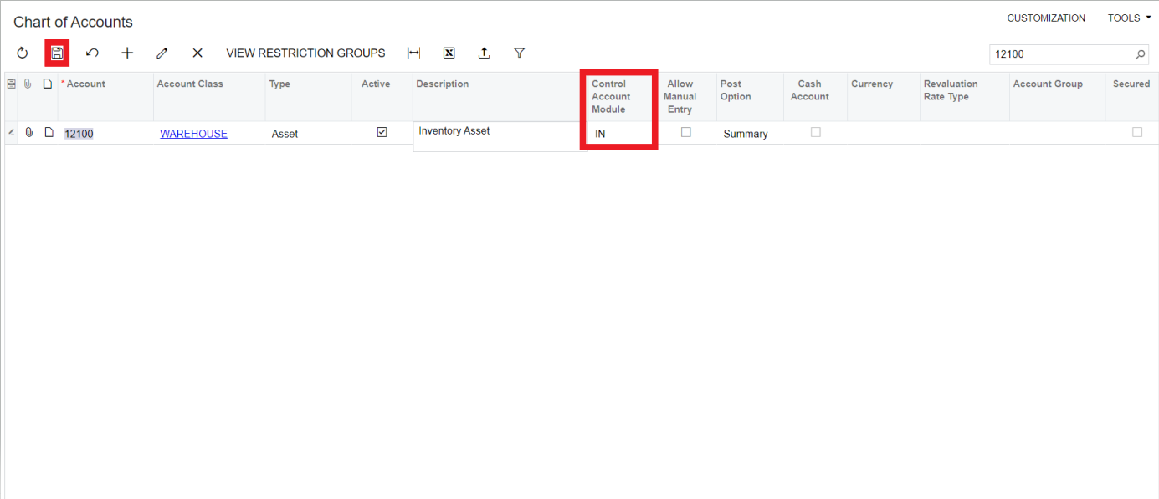
Task: Change the Post Option from Summary
Action: click(x=746, y=133)
